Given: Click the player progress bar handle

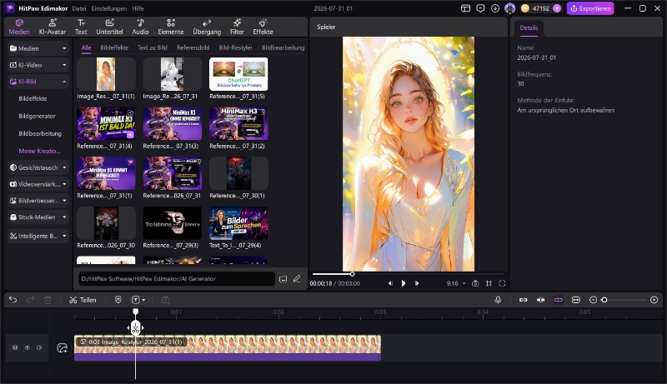Looking at the screenshot, I should [352, 274].
